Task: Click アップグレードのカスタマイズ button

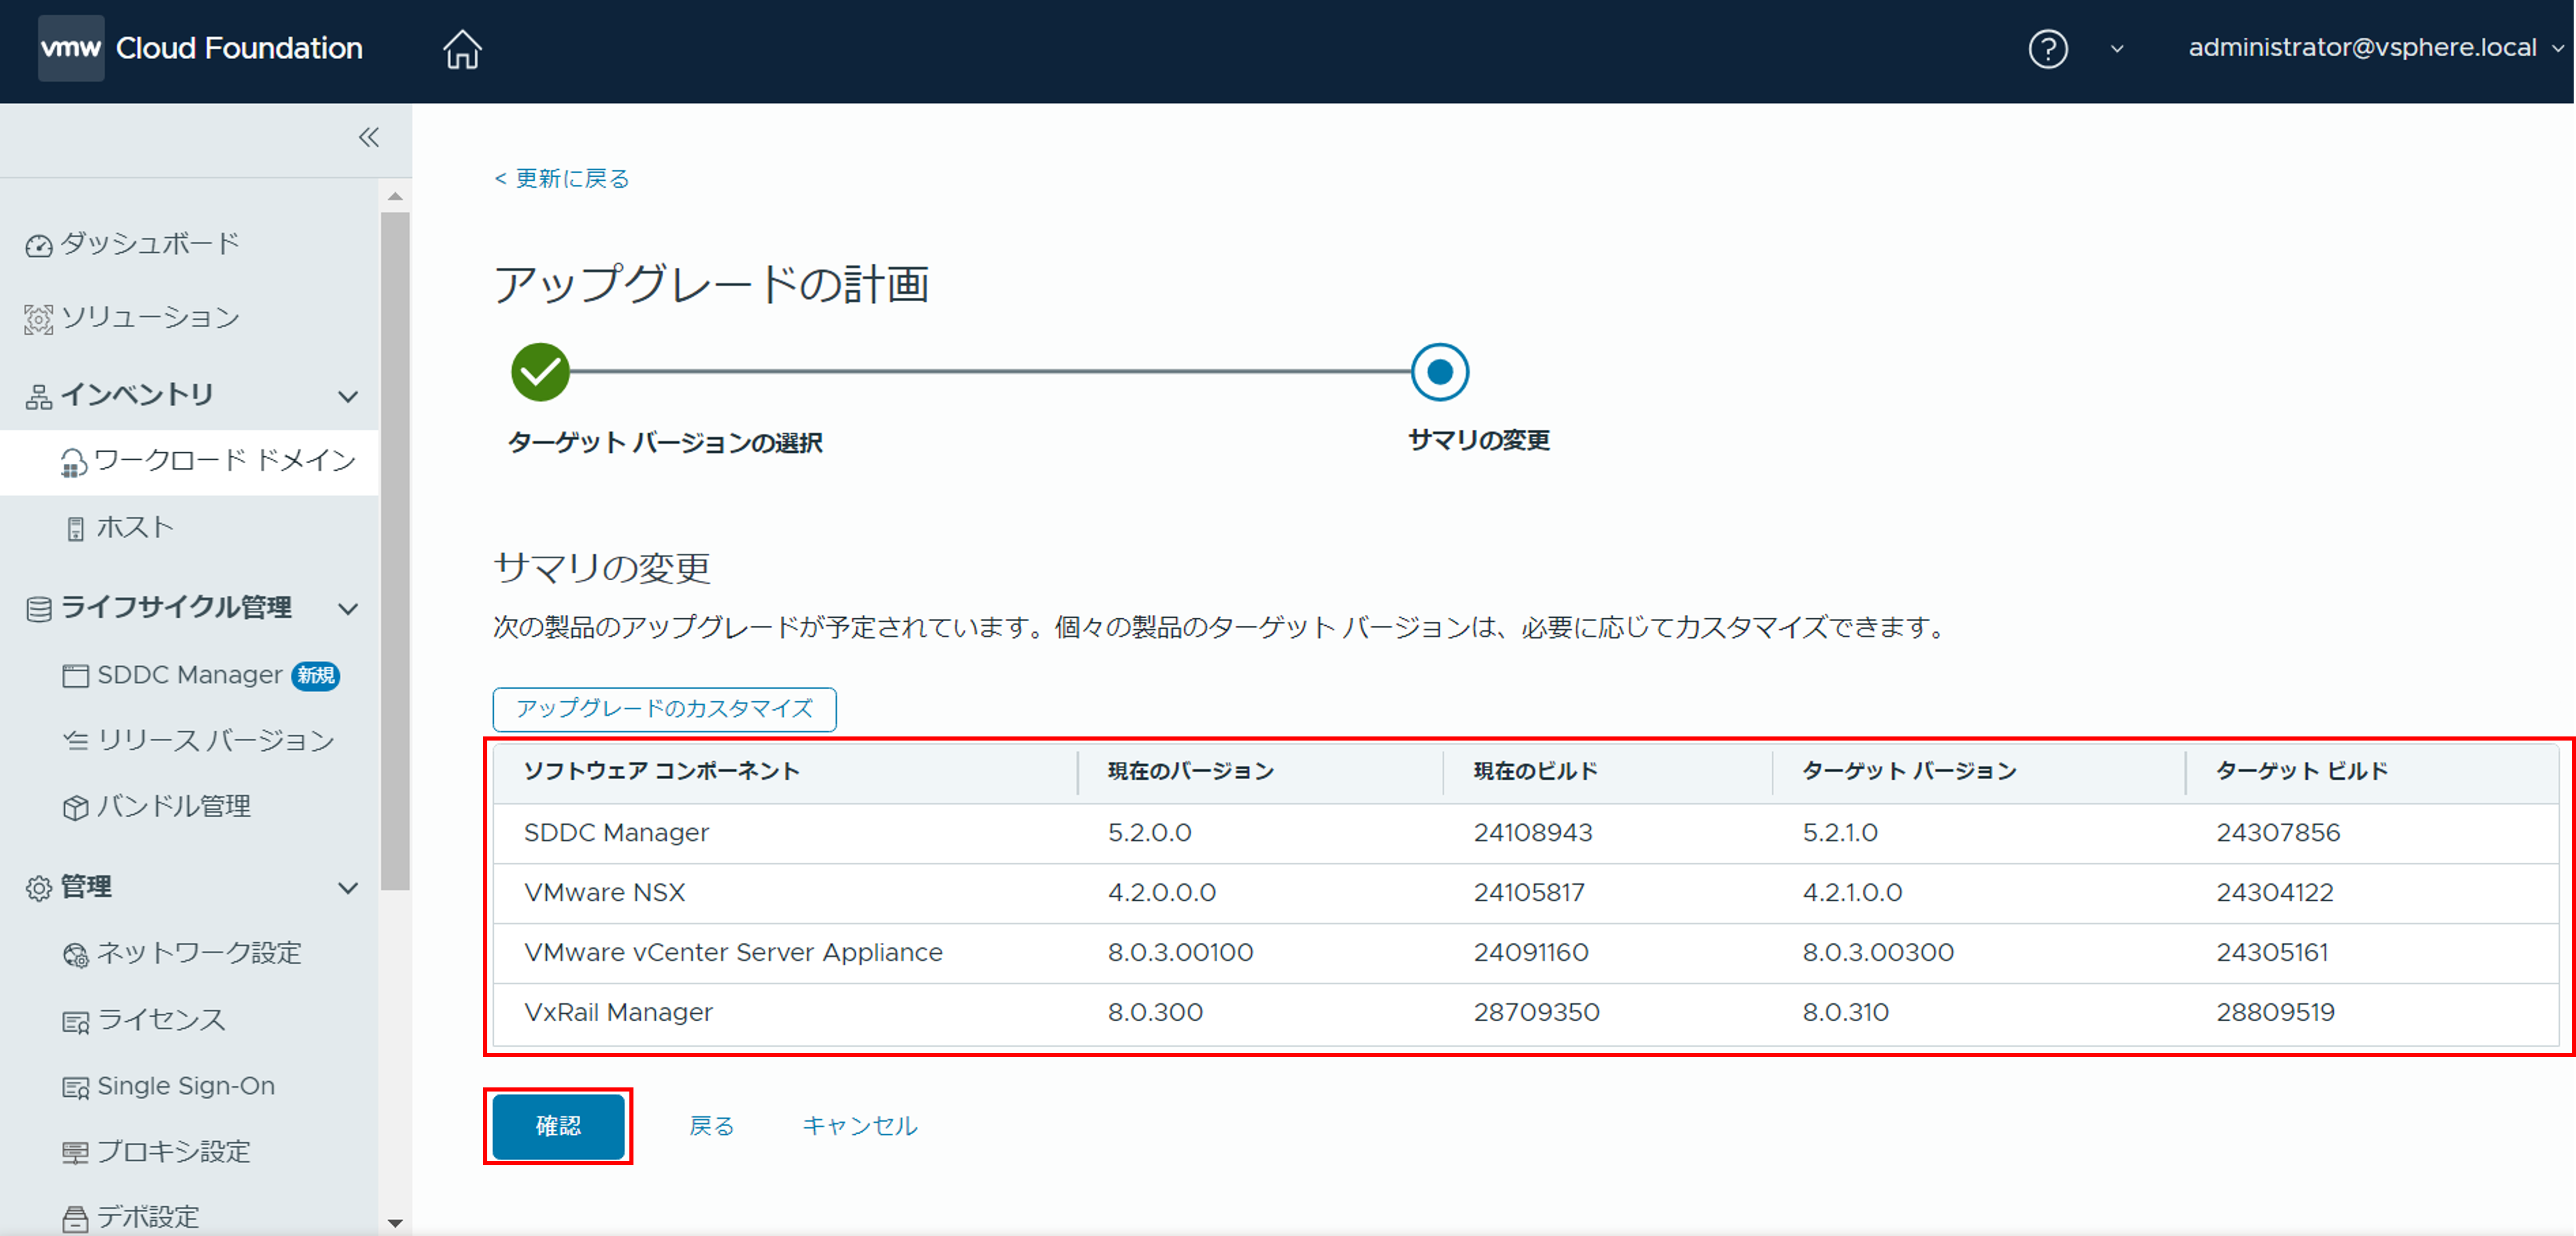Action: click(664, 709)
